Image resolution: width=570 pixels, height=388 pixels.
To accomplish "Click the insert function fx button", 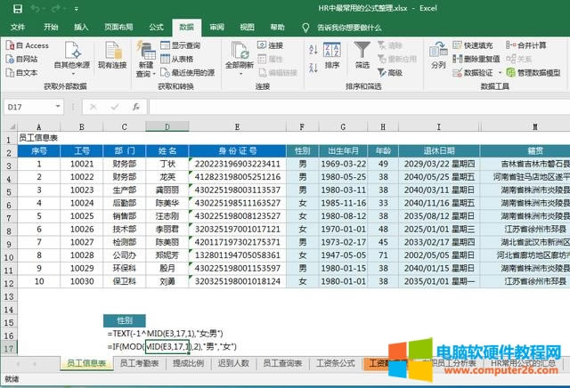I will [134, 107].
